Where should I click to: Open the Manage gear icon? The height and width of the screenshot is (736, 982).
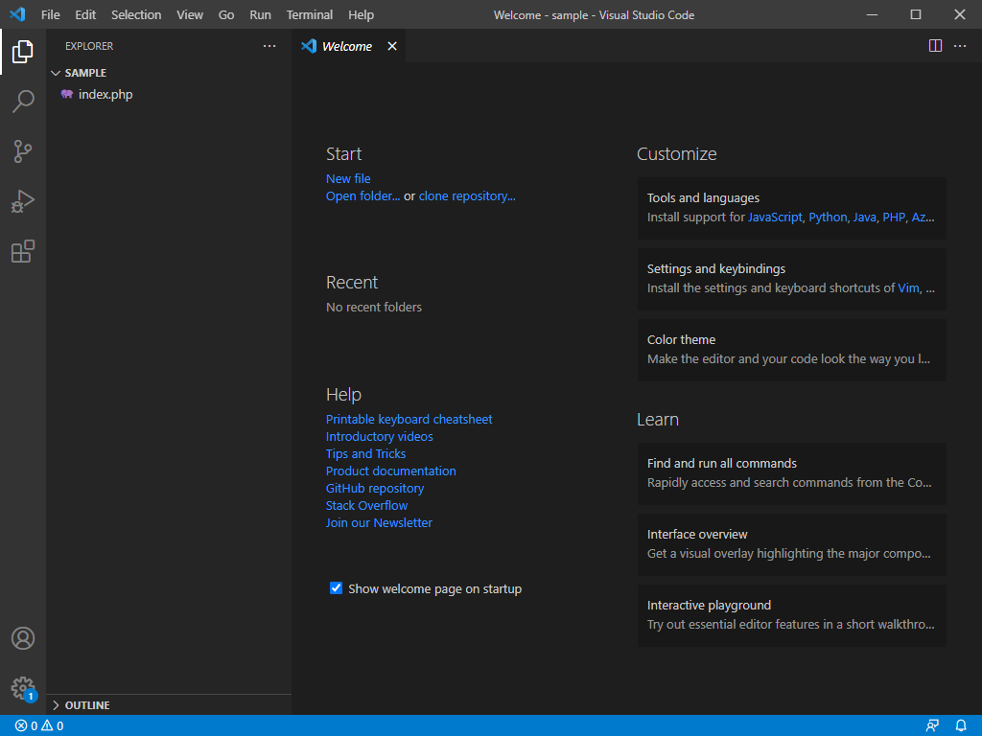point(23,688)
